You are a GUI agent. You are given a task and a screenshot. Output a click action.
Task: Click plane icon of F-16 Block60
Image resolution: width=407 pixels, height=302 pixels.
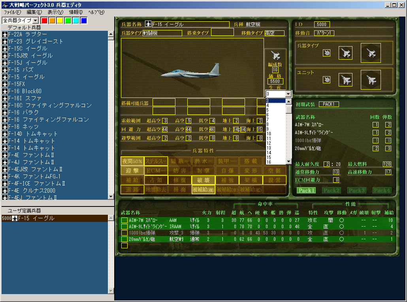click(x=5, y=91)
